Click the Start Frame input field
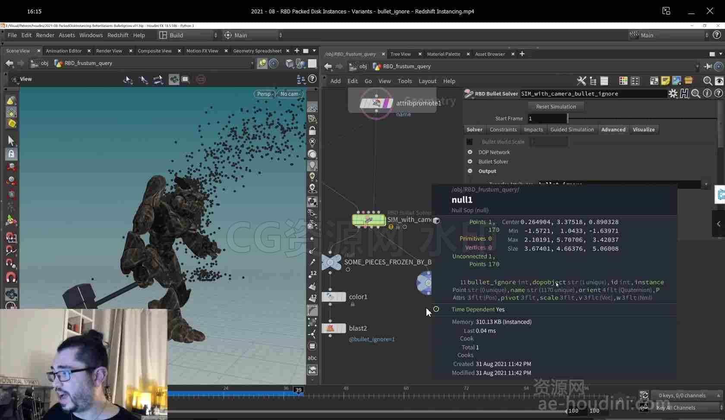This screenshot has width=725, height=420. pos(547,118)
